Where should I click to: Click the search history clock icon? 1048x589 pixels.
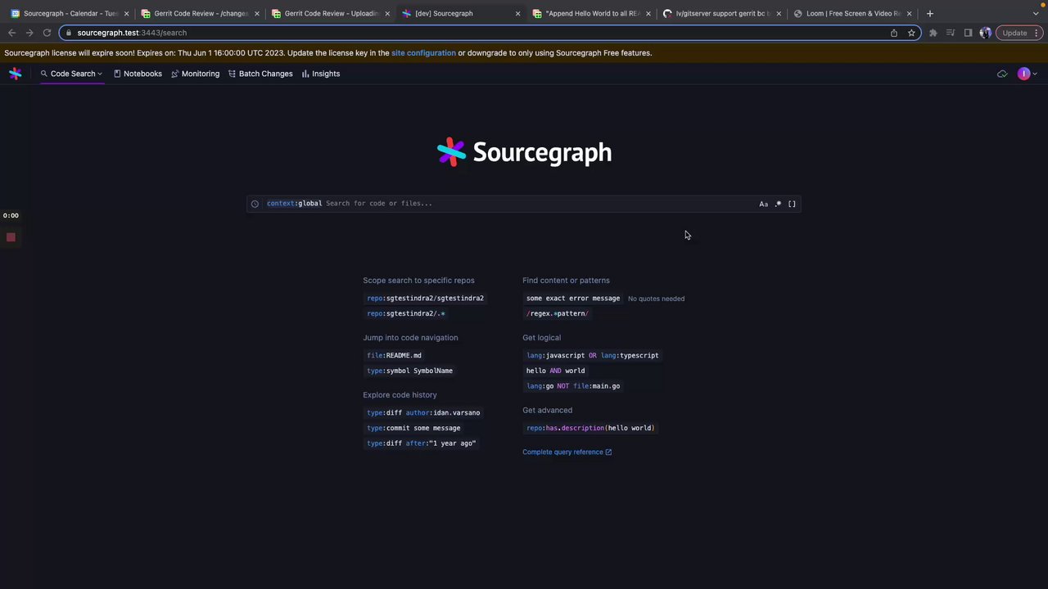point(255,204)
